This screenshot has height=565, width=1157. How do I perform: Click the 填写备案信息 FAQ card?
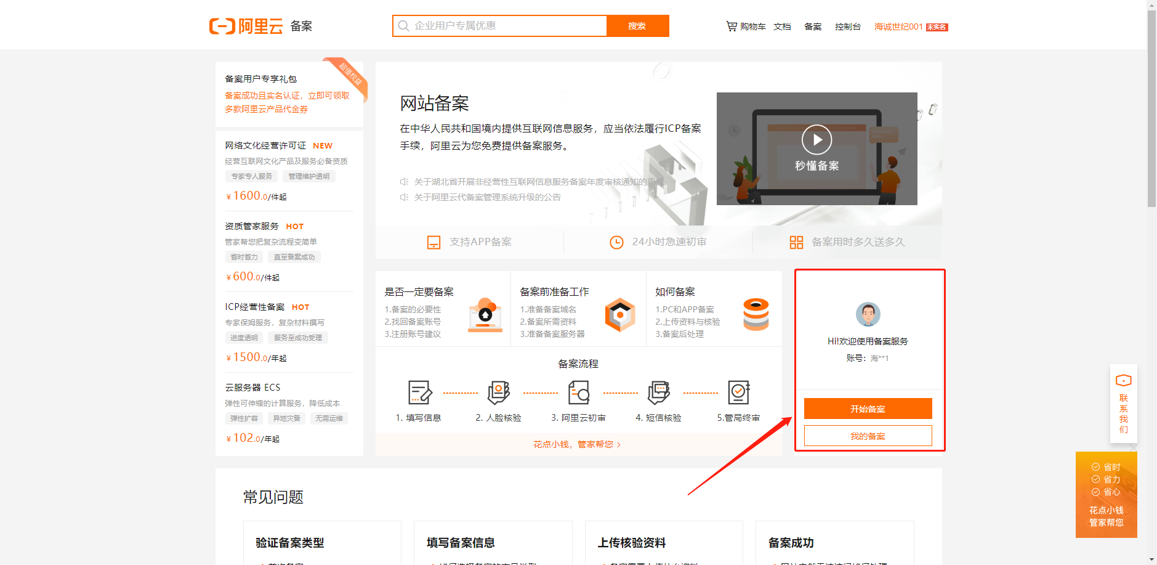[493, 543]
